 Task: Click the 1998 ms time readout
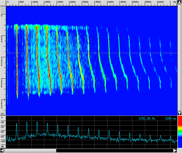click(x=170, y=119)
